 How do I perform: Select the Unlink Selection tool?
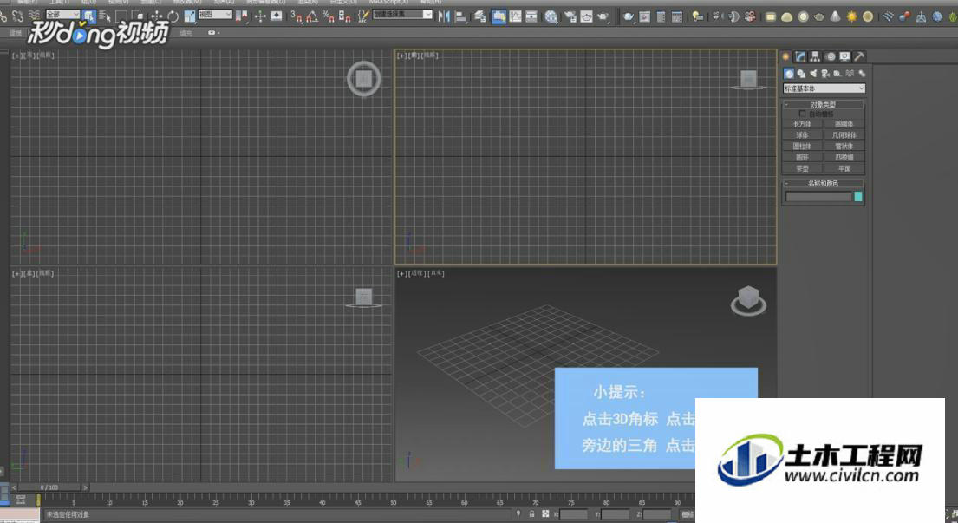click(x=17, y=16)
